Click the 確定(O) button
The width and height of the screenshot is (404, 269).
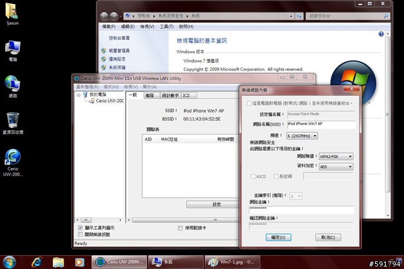[278, 237]
